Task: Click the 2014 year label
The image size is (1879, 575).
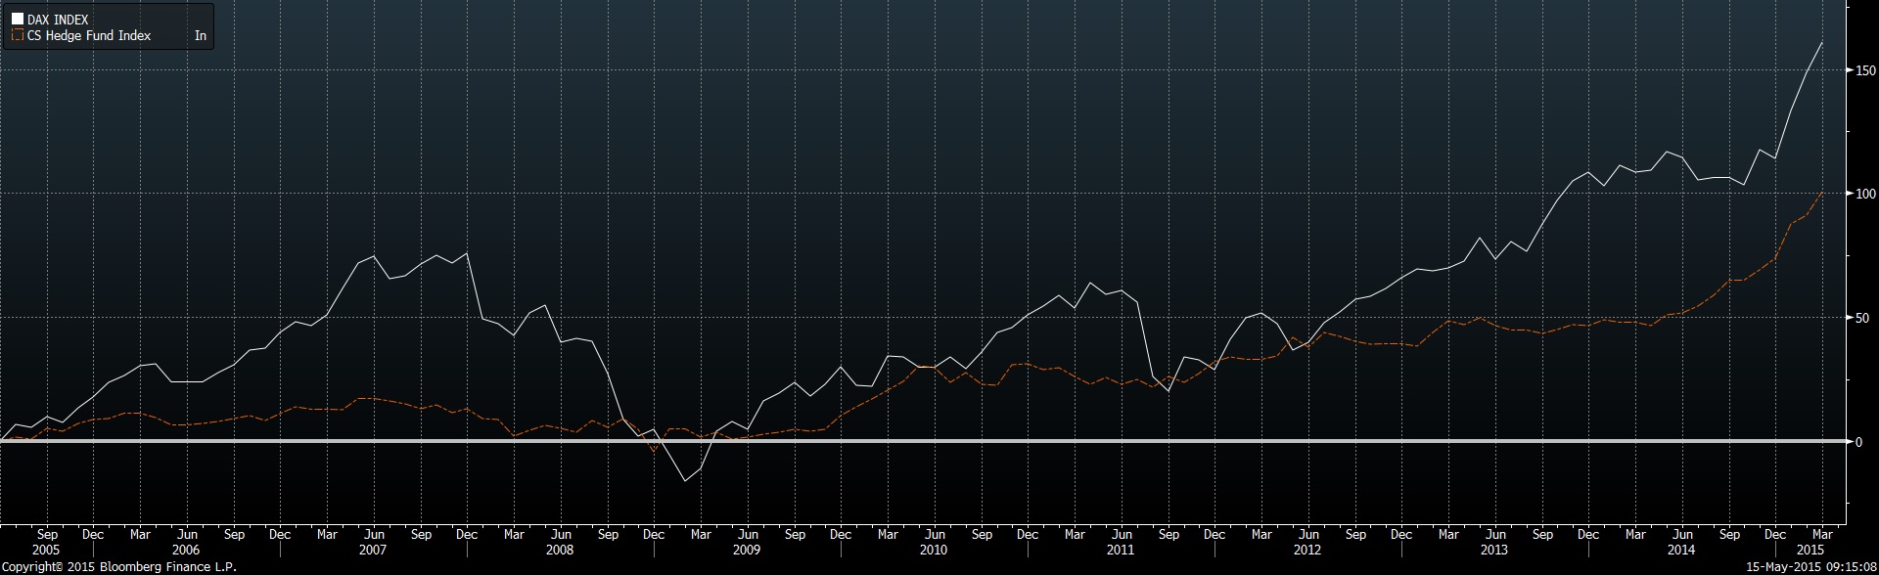Action: click(1681, 551)
